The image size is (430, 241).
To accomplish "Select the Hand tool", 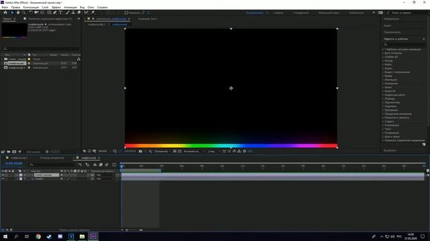I will click(x=18, y=13).
